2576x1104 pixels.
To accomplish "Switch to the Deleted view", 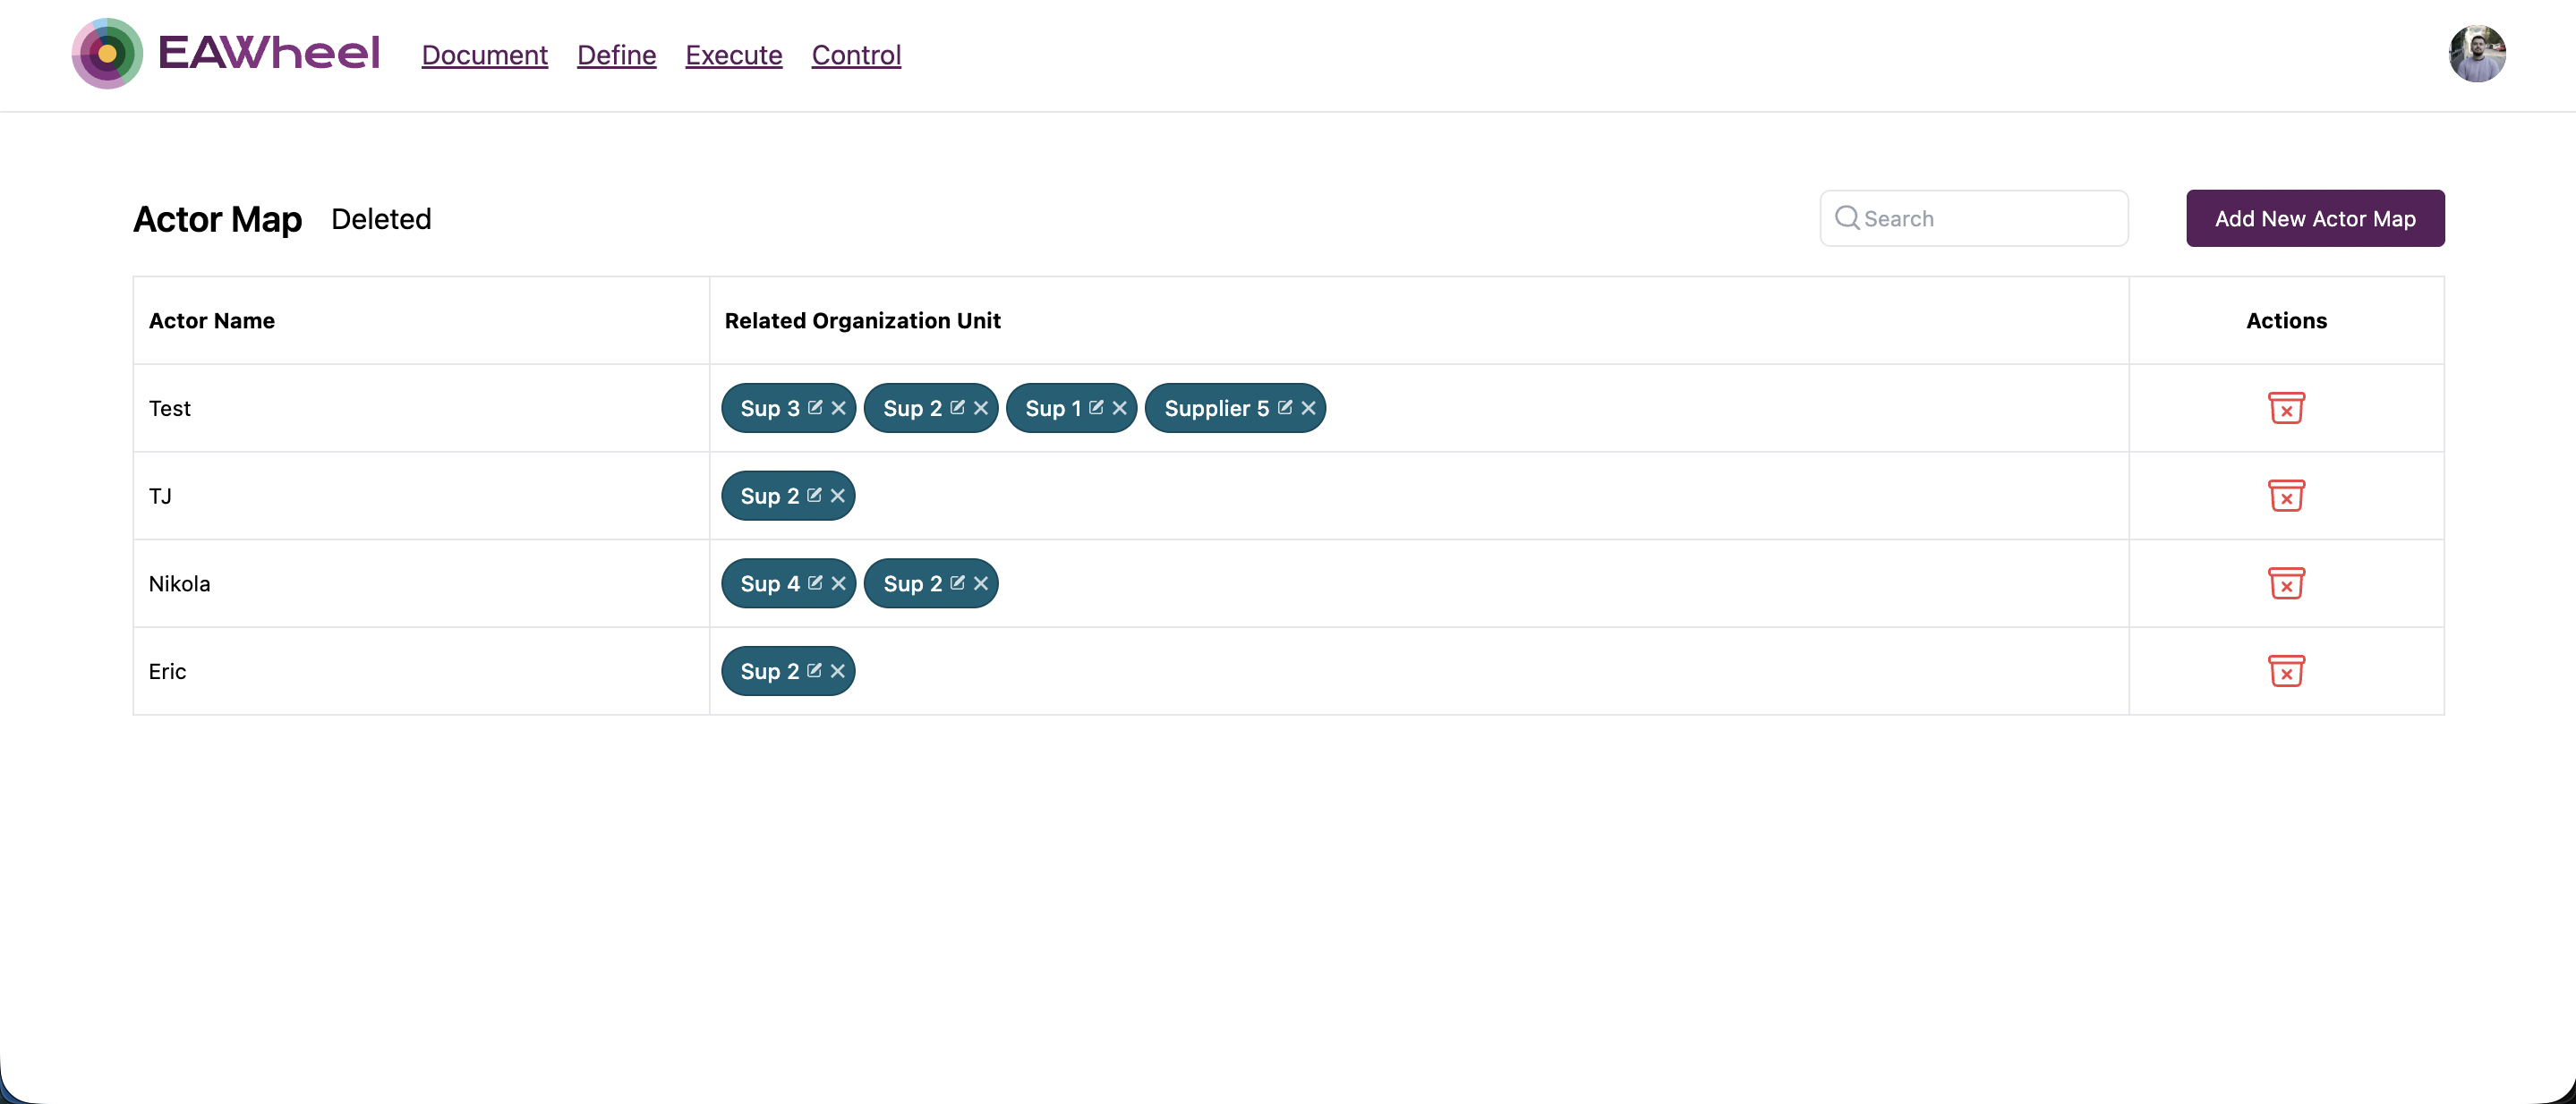I will tap(382, 219).
